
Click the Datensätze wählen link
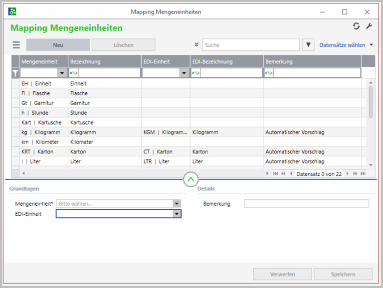coord(342,45)
